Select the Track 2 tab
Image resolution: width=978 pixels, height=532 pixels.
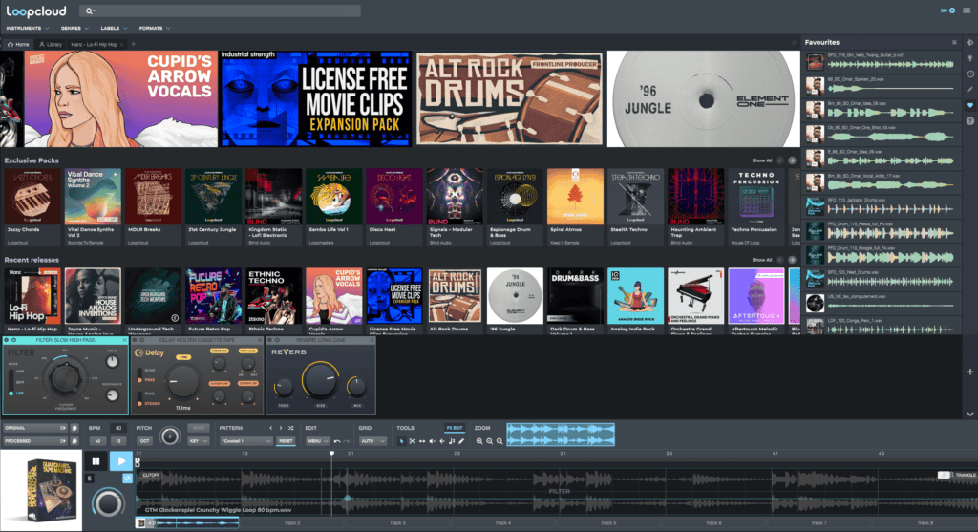(x=292, y=522)
